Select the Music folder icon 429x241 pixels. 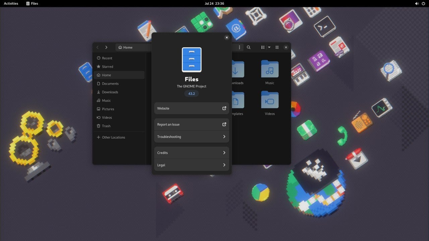pyautogui.click(x=270, y=69)
